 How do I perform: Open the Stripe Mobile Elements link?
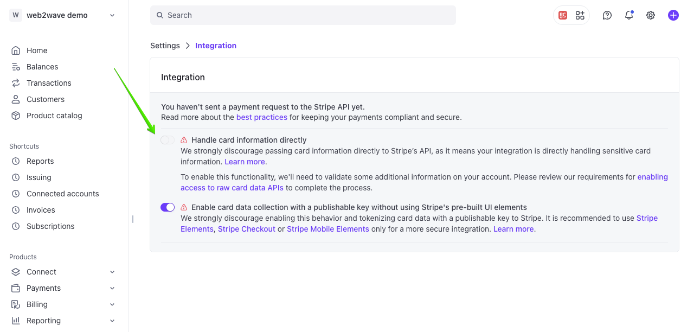(x=328, y=229)
